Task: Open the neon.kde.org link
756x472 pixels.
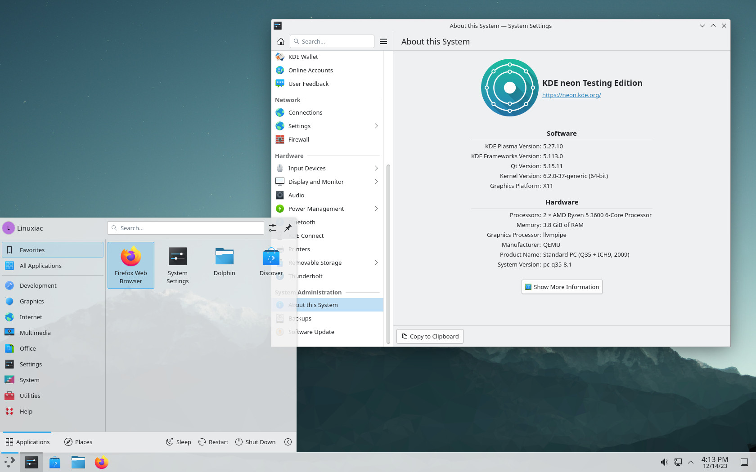Action: point(571,95)
